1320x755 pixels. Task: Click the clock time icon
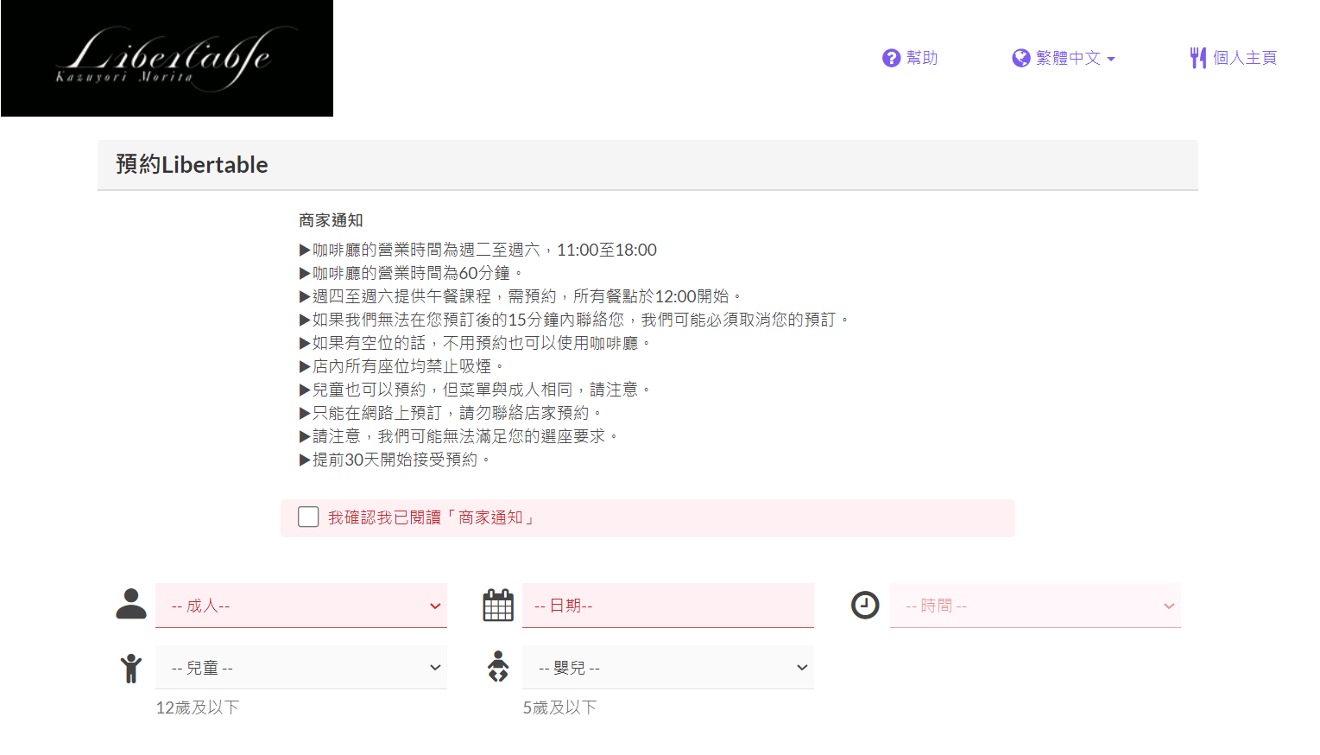coord(865,605)
